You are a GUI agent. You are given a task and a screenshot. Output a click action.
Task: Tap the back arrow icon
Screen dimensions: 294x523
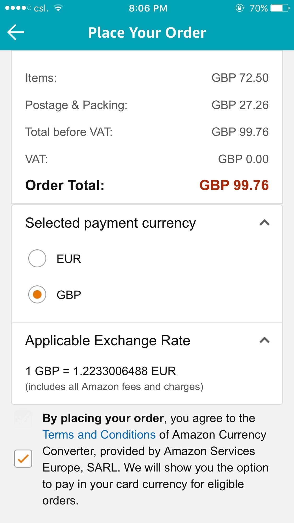[x=16, y=32]
